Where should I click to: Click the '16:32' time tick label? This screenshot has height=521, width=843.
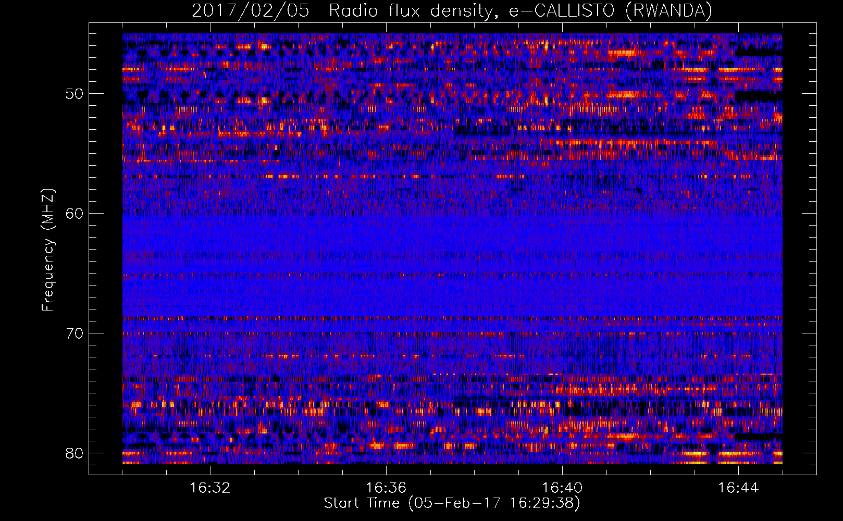[x=210, y=488]
